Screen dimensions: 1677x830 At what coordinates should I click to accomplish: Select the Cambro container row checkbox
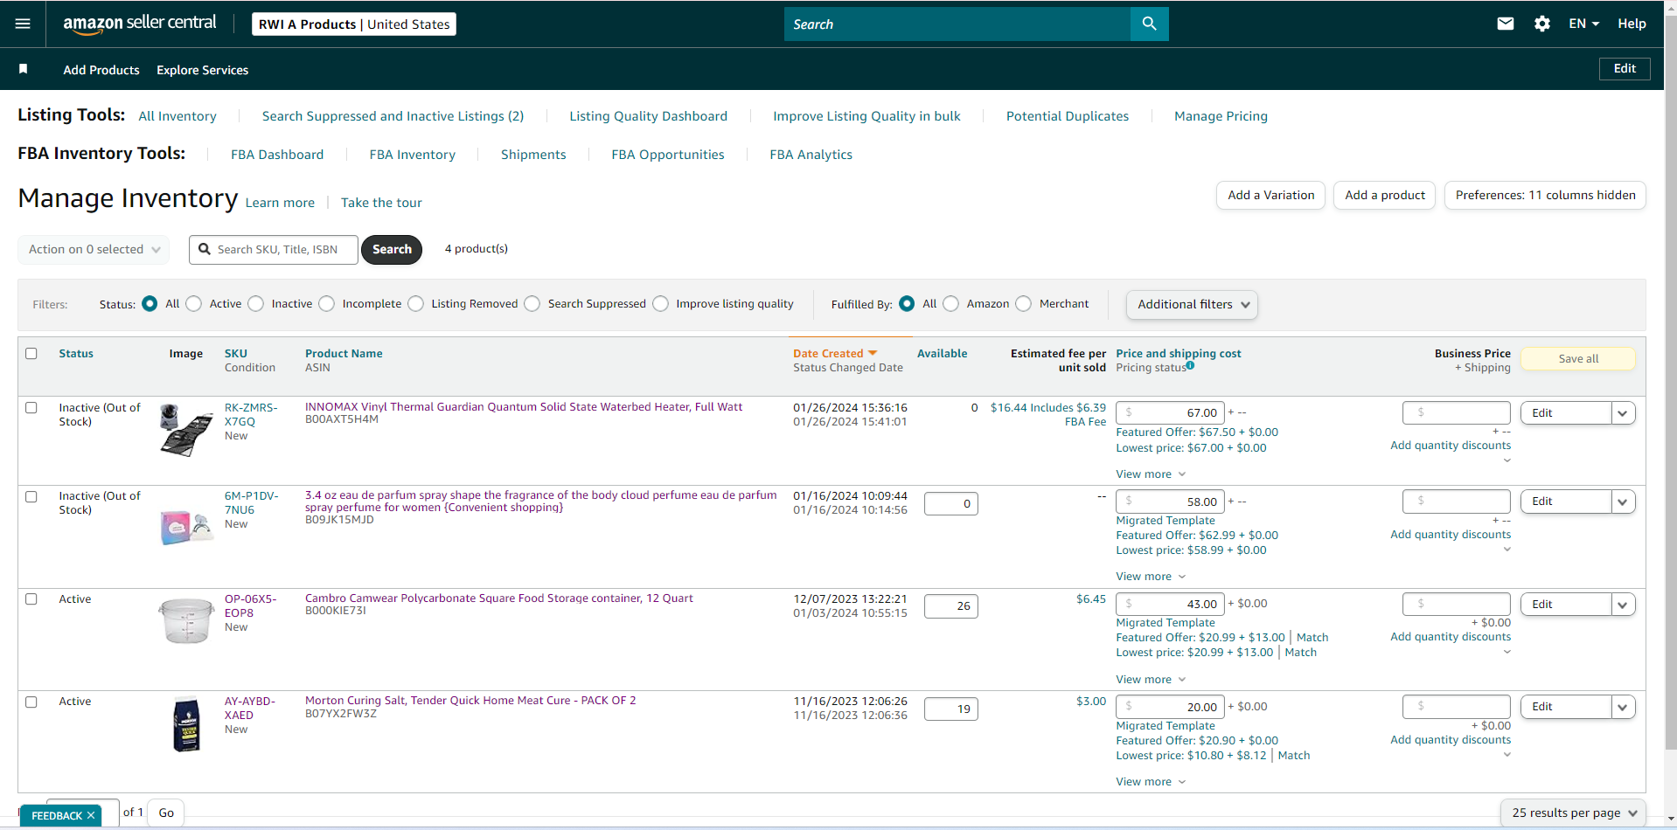tap(31, 599)
